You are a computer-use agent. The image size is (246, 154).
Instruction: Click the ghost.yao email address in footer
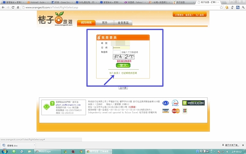click(x=68, y=105)
